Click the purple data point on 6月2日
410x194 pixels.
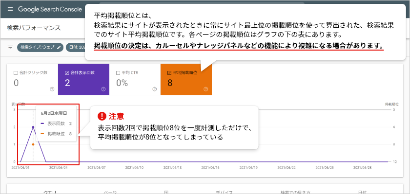point(33,127)
